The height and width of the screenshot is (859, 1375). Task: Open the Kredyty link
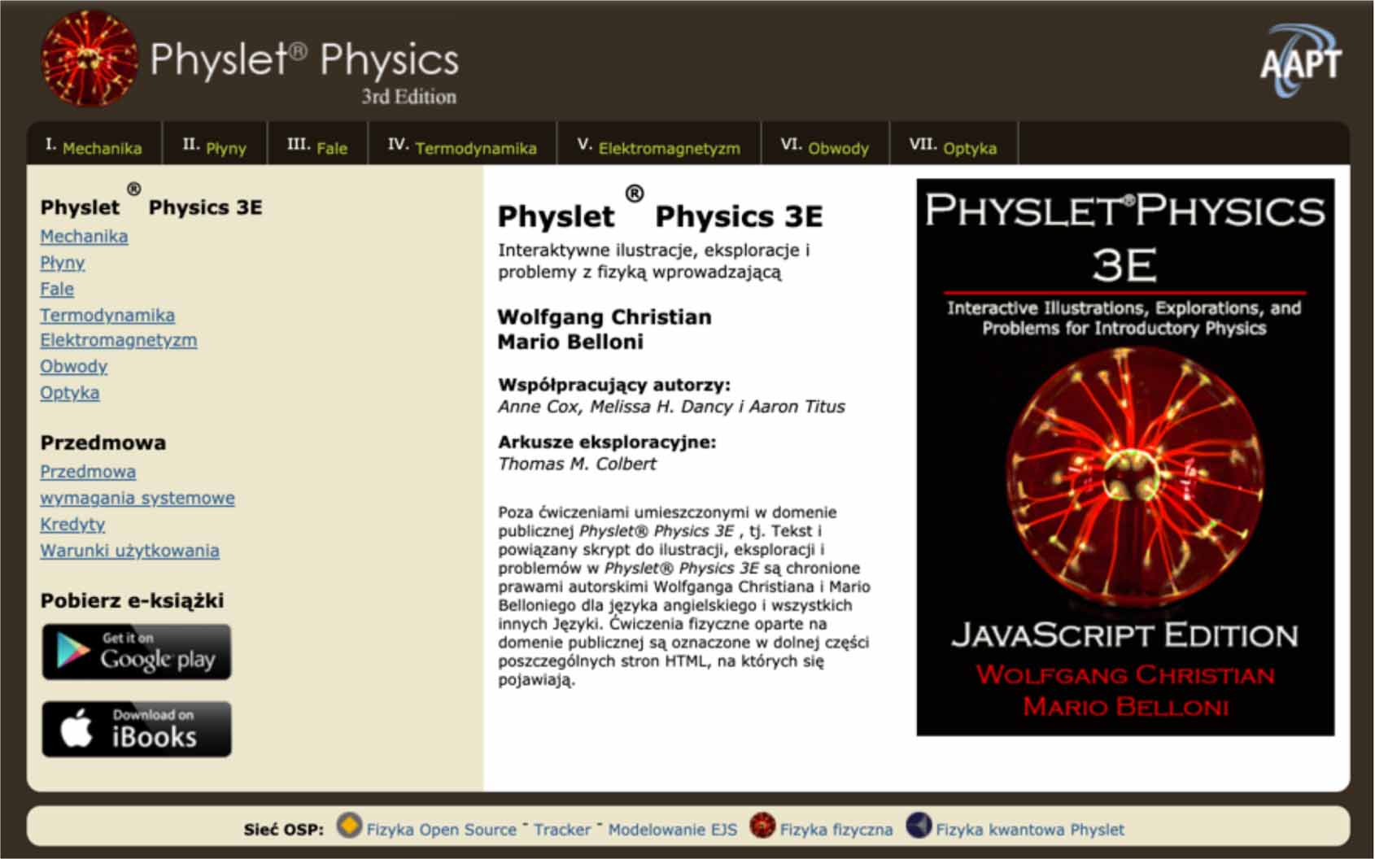tap(72, 524)
